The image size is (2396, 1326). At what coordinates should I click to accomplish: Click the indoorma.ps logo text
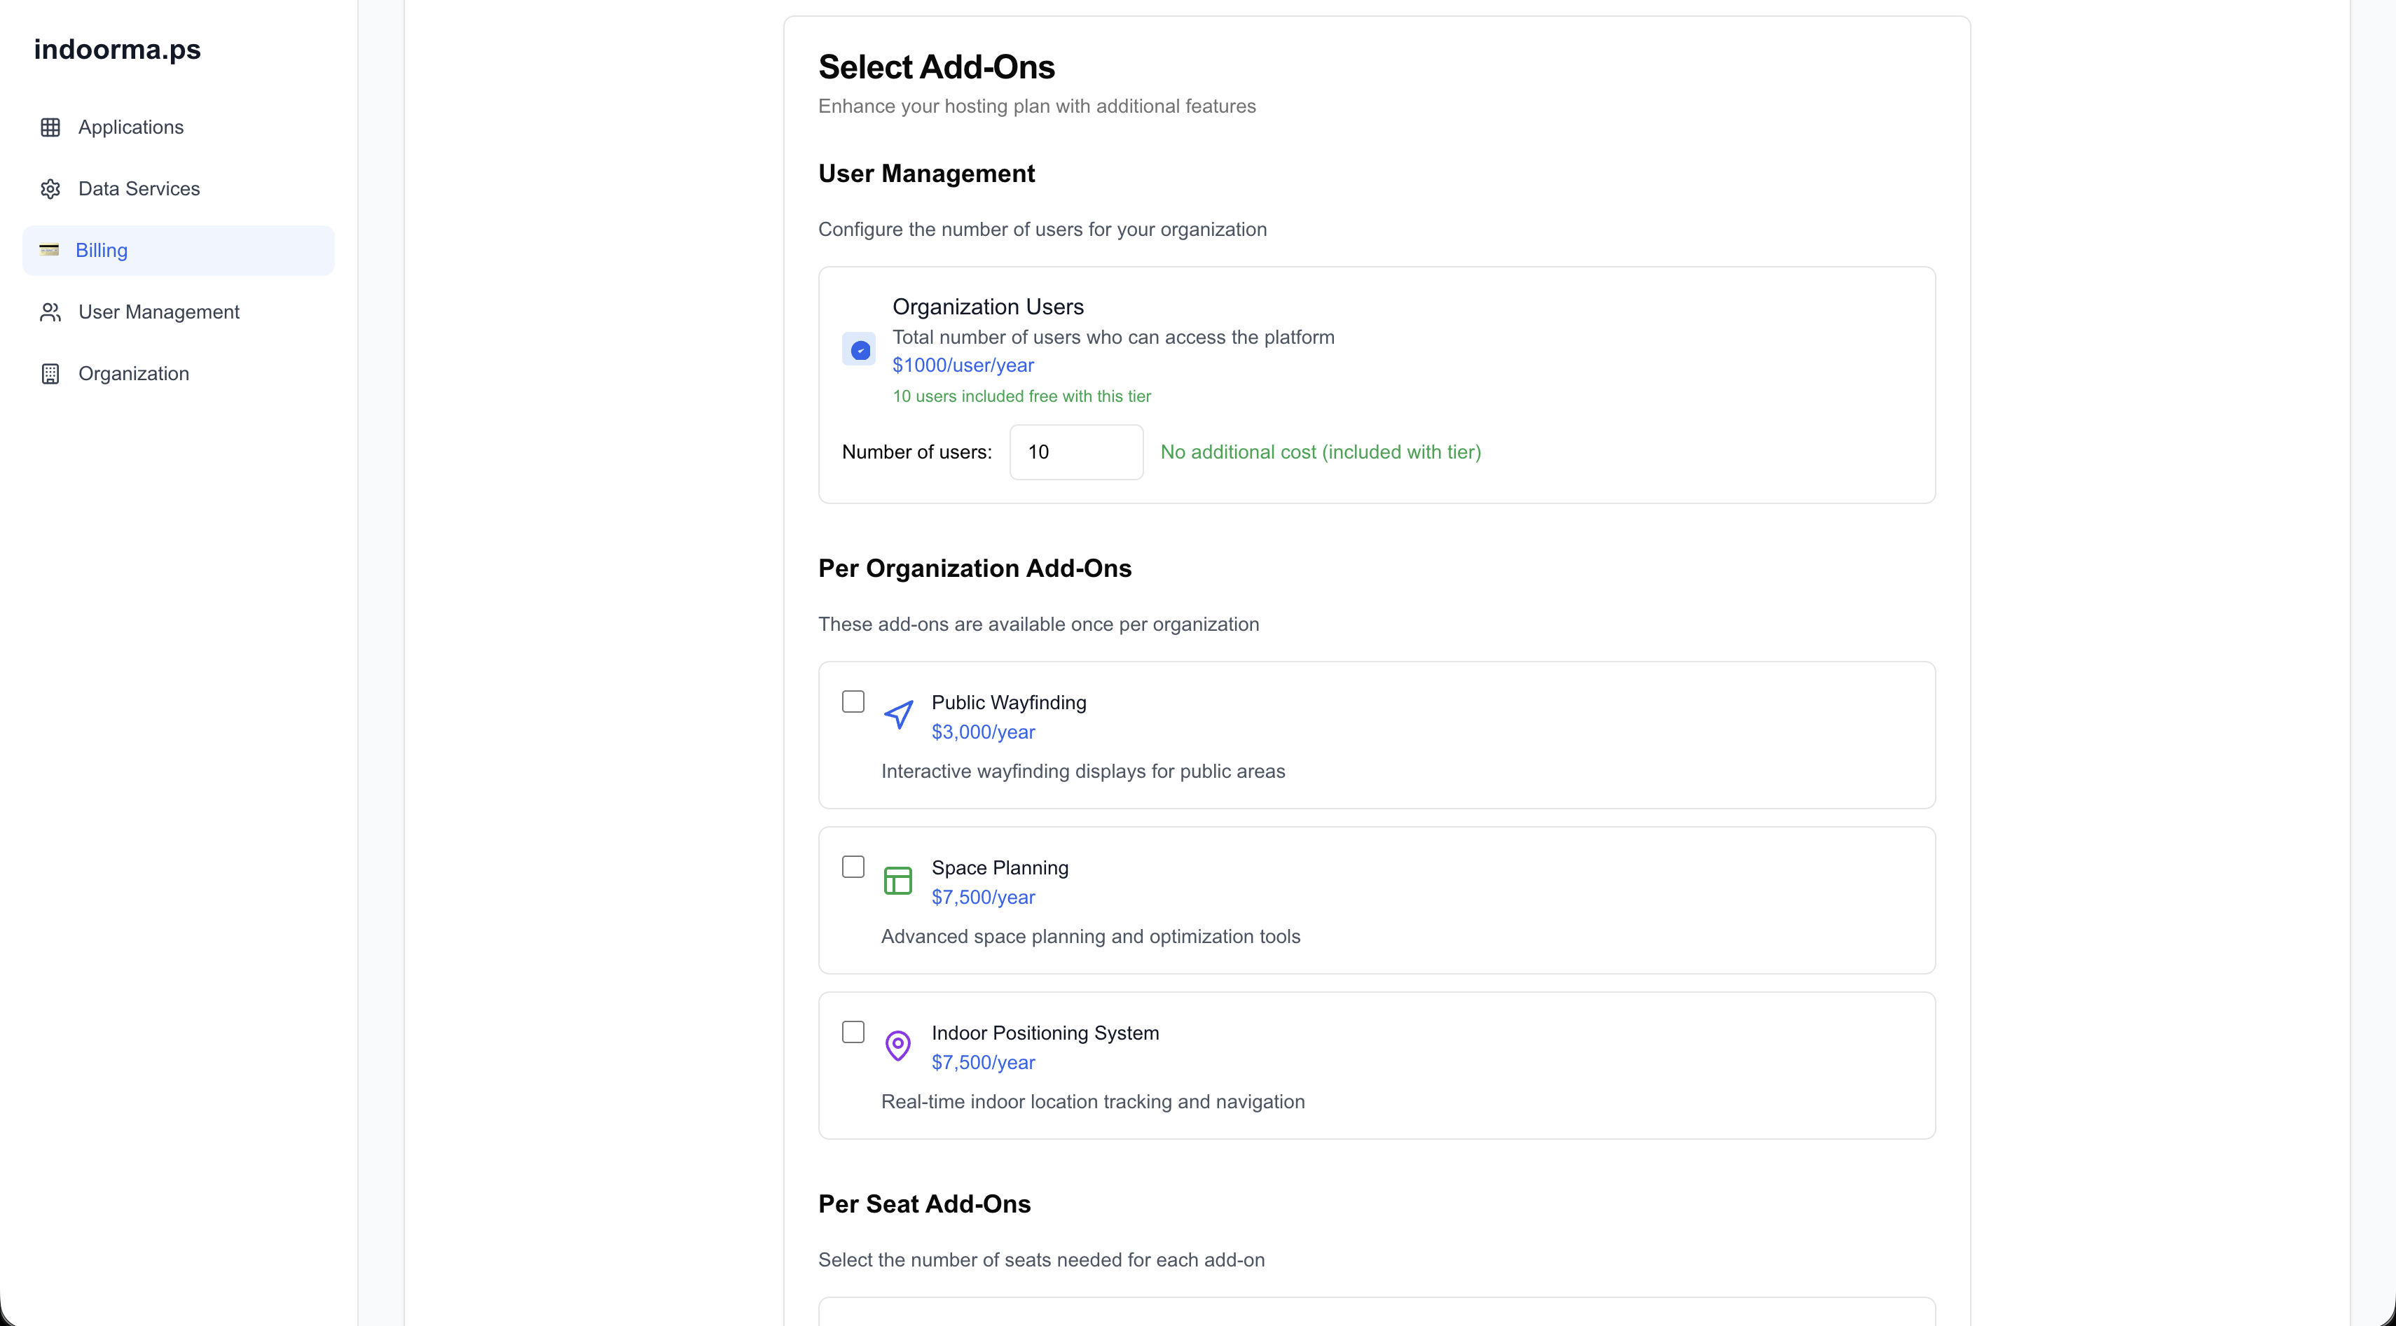point(117,49)
